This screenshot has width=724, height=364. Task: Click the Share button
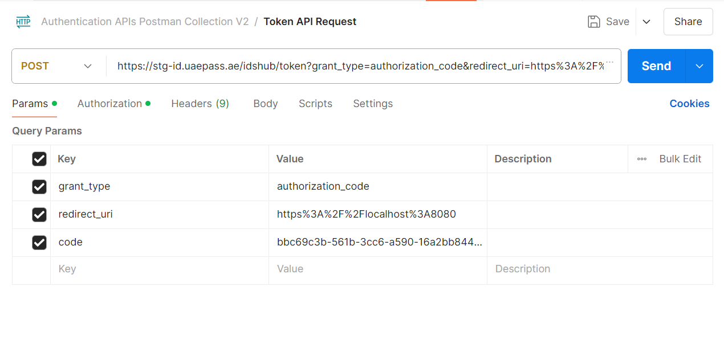(x=688, y=22)
